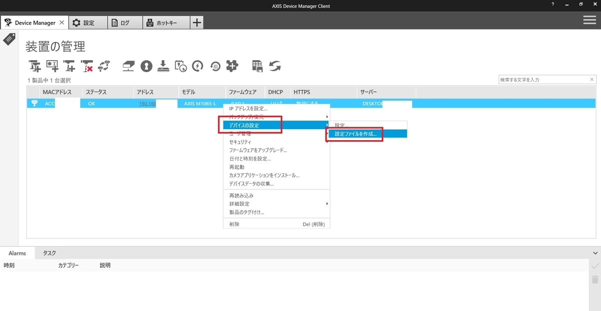This screenshot has height=311, width=601.
Task: Click the camera icon in selected device row
Action: (x=34, y=104)
